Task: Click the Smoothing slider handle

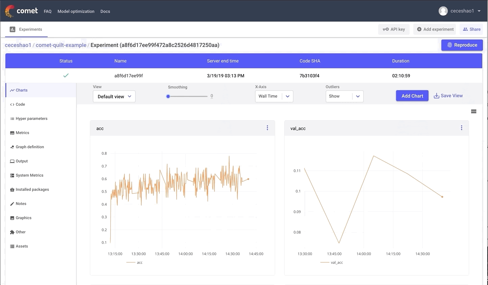Action: pyautogui.click(x=168, y=96)
